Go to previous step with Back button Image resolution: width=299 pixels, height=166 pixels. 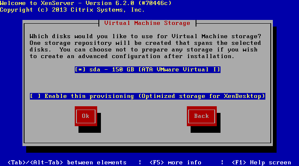[201, 116]
